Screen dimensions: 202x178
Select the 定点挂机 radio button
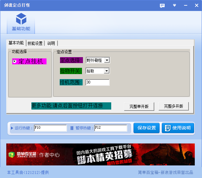tap(14, 61)
